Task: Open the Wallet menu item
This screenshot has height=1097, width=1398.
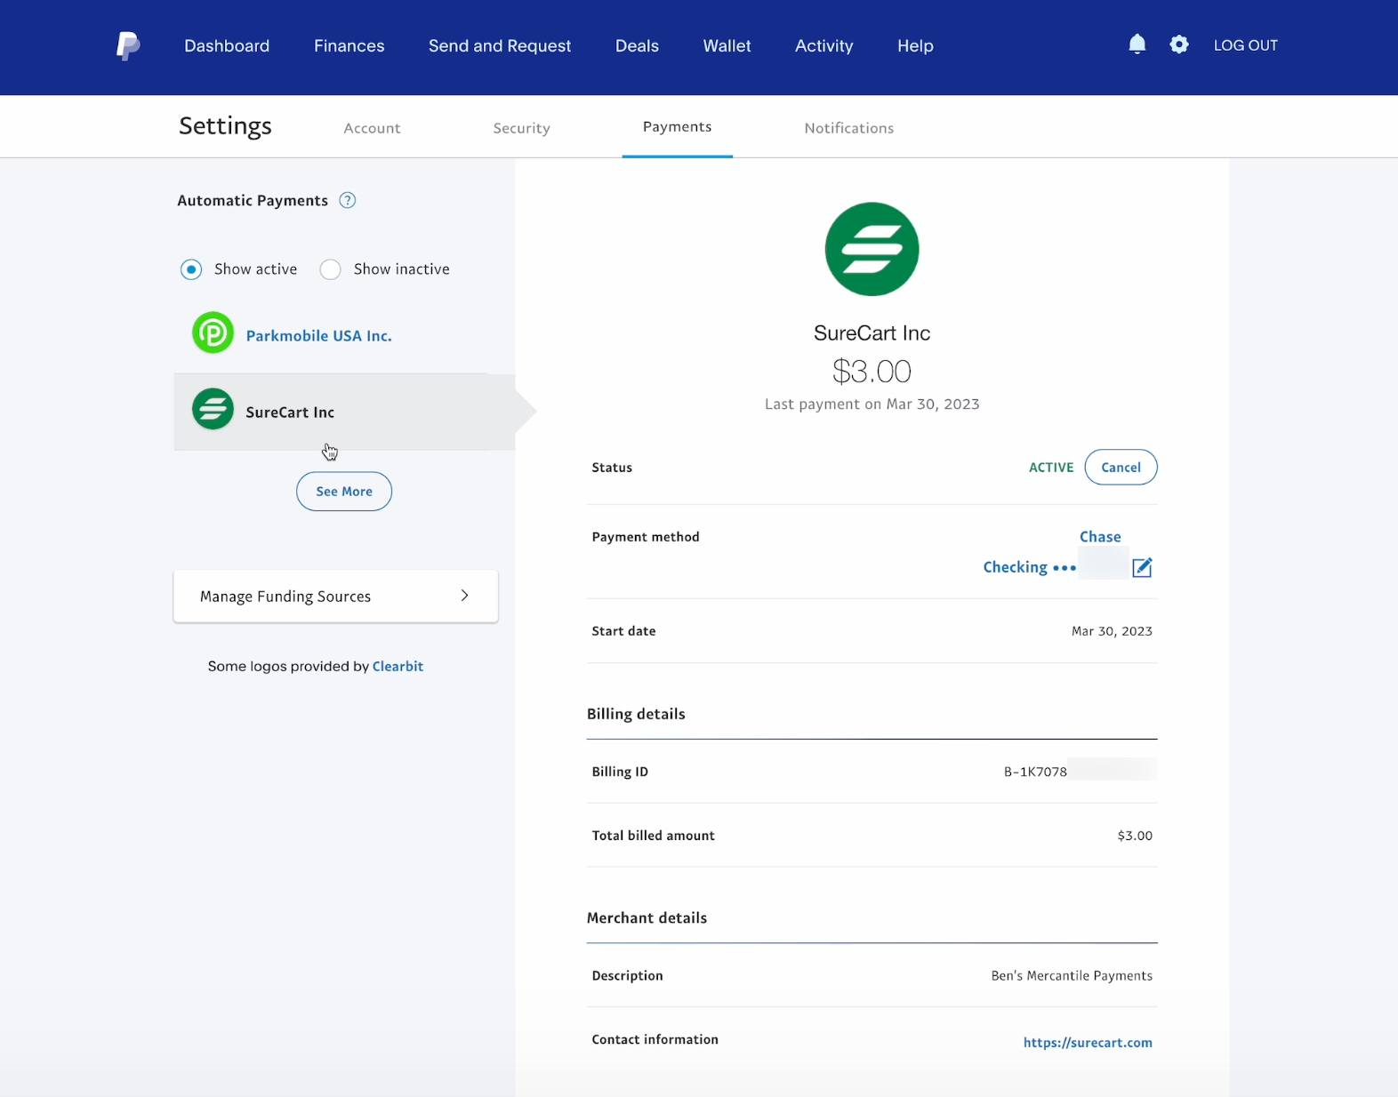Action: point(727,45)
